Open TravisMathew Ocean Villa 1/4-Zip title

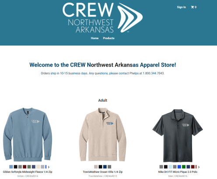[103, 172]
